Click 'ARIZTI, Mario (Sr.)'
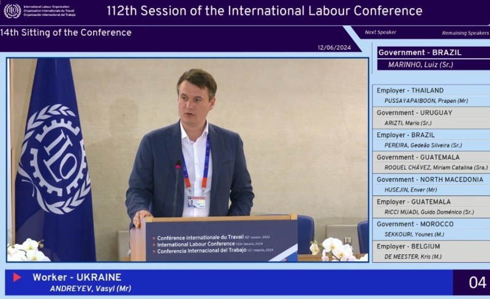This screenshot has width=490, height=299. click(408, 123)
